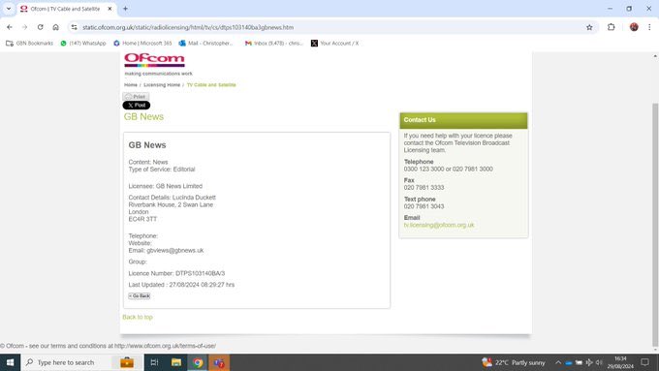Click the Back to top link
Screen dimensions: 659x371
click(x=138, y=317)
